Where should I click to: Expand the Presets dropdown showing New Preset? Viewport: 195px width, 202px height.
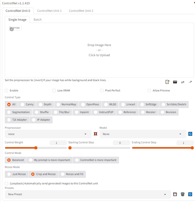(88, 194)
